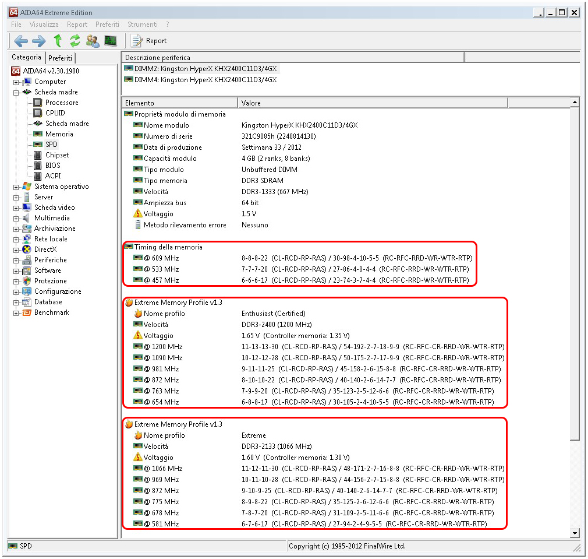Select the Server icon in tree
Image resolution: width=588 pixels, height=559 pixels.
pos(27,196)
